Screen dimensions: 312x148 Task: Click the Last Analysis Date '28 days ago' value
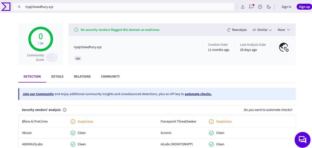pyautogui.click(x=248, y=50)
